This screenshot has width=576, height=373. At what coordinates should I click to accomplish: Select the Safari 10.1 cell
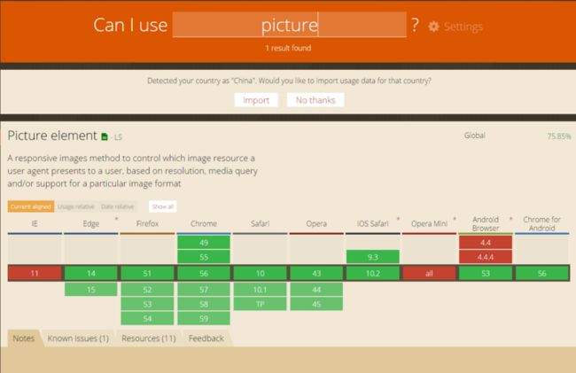(260, 290)
